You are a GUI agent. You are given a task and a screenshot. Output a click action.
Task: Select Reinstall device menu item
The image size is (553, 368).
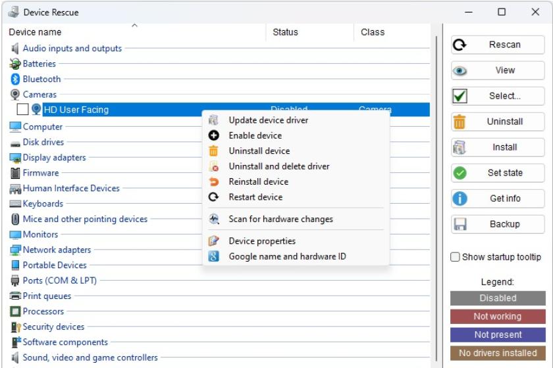(296, 182)
